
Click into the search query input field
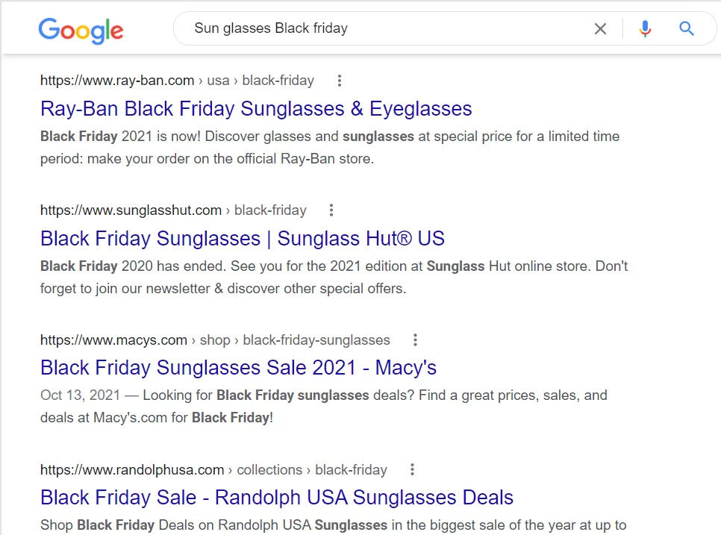[373, 29]
